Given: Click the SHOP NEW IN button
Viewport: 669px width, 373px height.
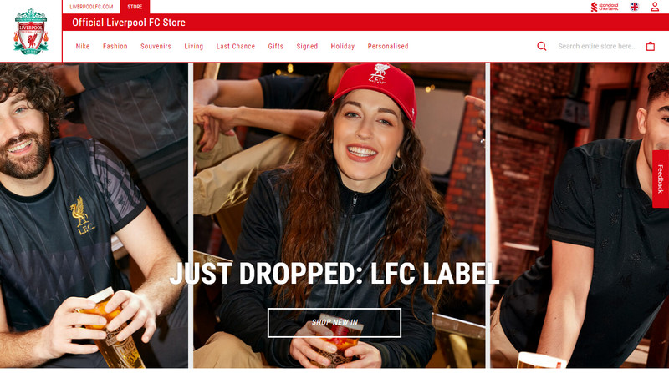Looking at the screenshot, I should 334,323.
